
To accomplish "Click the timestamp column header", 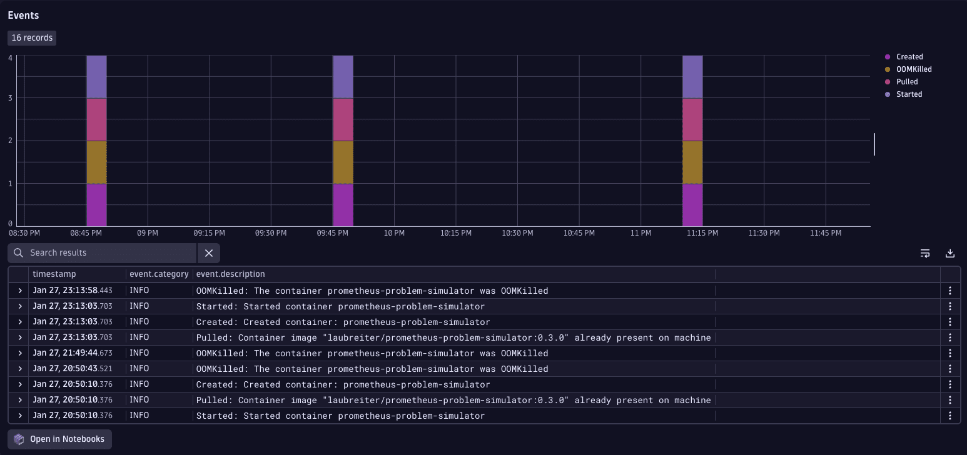I will pyautogui.click(x=53, y=274).
